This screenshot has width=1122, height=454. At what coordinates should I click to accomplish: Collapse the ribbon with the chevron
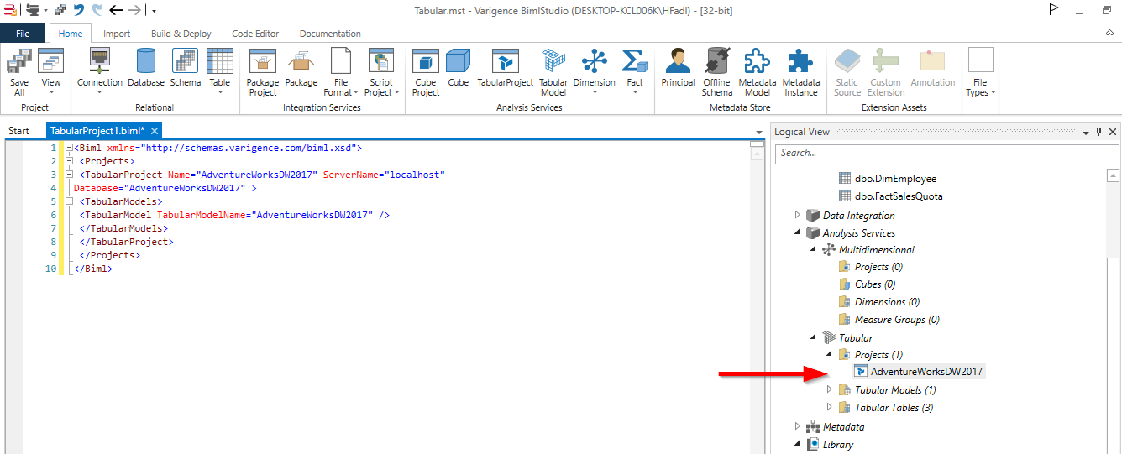1109,33
